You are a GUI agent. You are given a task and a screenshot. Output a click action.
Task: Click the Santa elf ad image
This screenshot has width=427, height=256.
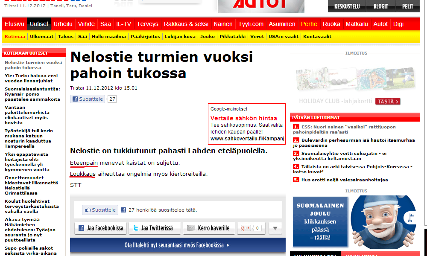point(384,222)
